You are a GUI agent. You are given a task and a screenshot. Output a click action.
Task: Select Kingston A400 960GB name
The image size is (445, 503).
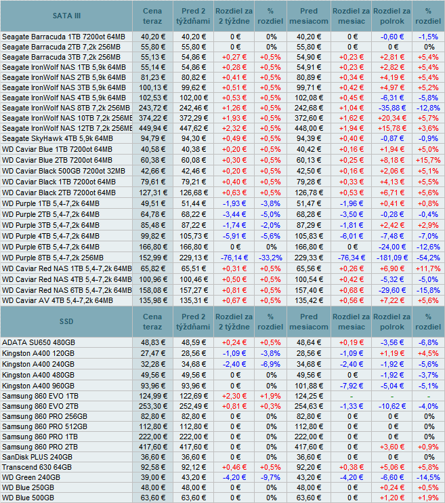coord(38,386)
